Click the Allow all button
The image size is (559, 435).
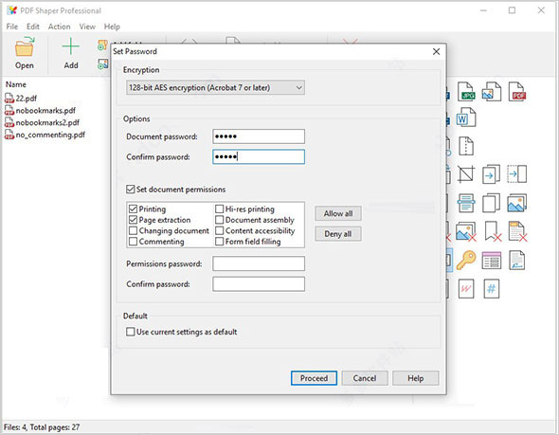pyautogui.click(x=338, y=213)
